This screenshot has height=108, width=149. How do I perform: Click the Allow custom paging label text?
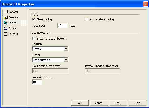tap(101, 19)
